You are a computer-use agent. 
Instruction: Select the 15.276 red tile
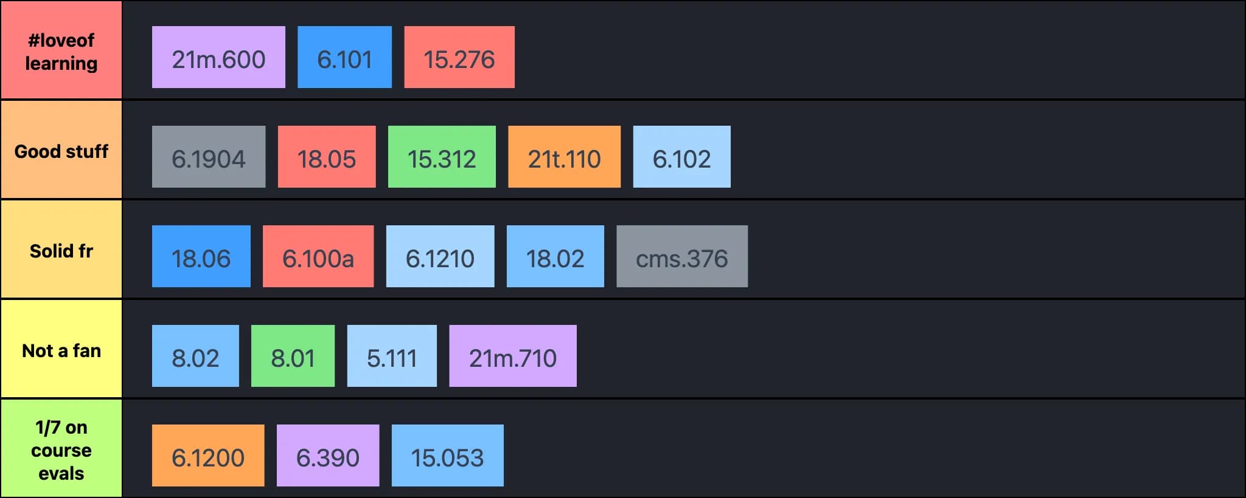pyautogui.click(x=459, y=57)
